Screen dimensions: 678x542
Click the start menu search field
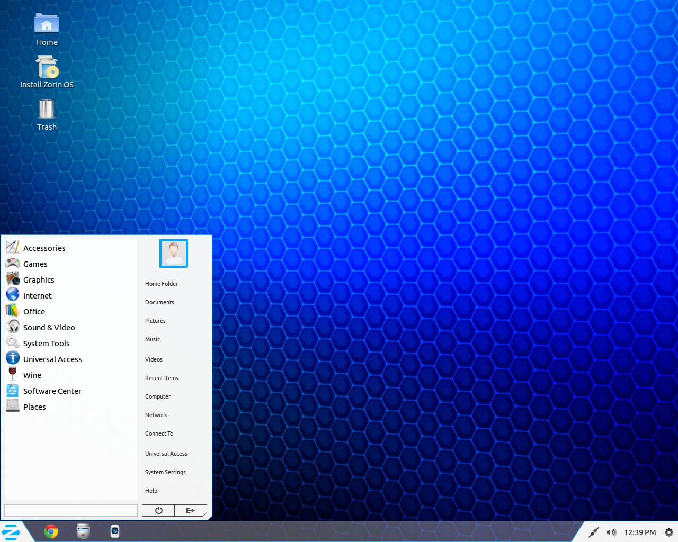point(71,510)
